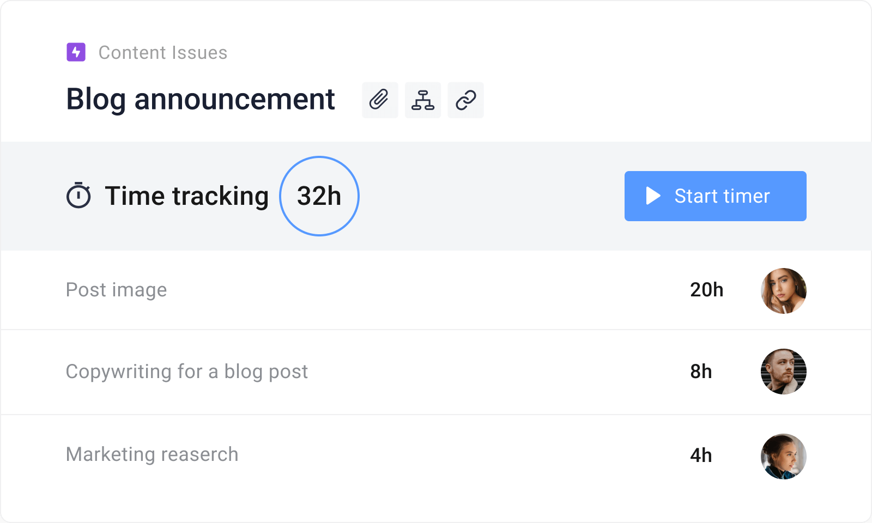The width and height of the screenshot is (872, 523).
Task: Click the 4h value beside Marketing reaserch
Action: coord(701,455)
